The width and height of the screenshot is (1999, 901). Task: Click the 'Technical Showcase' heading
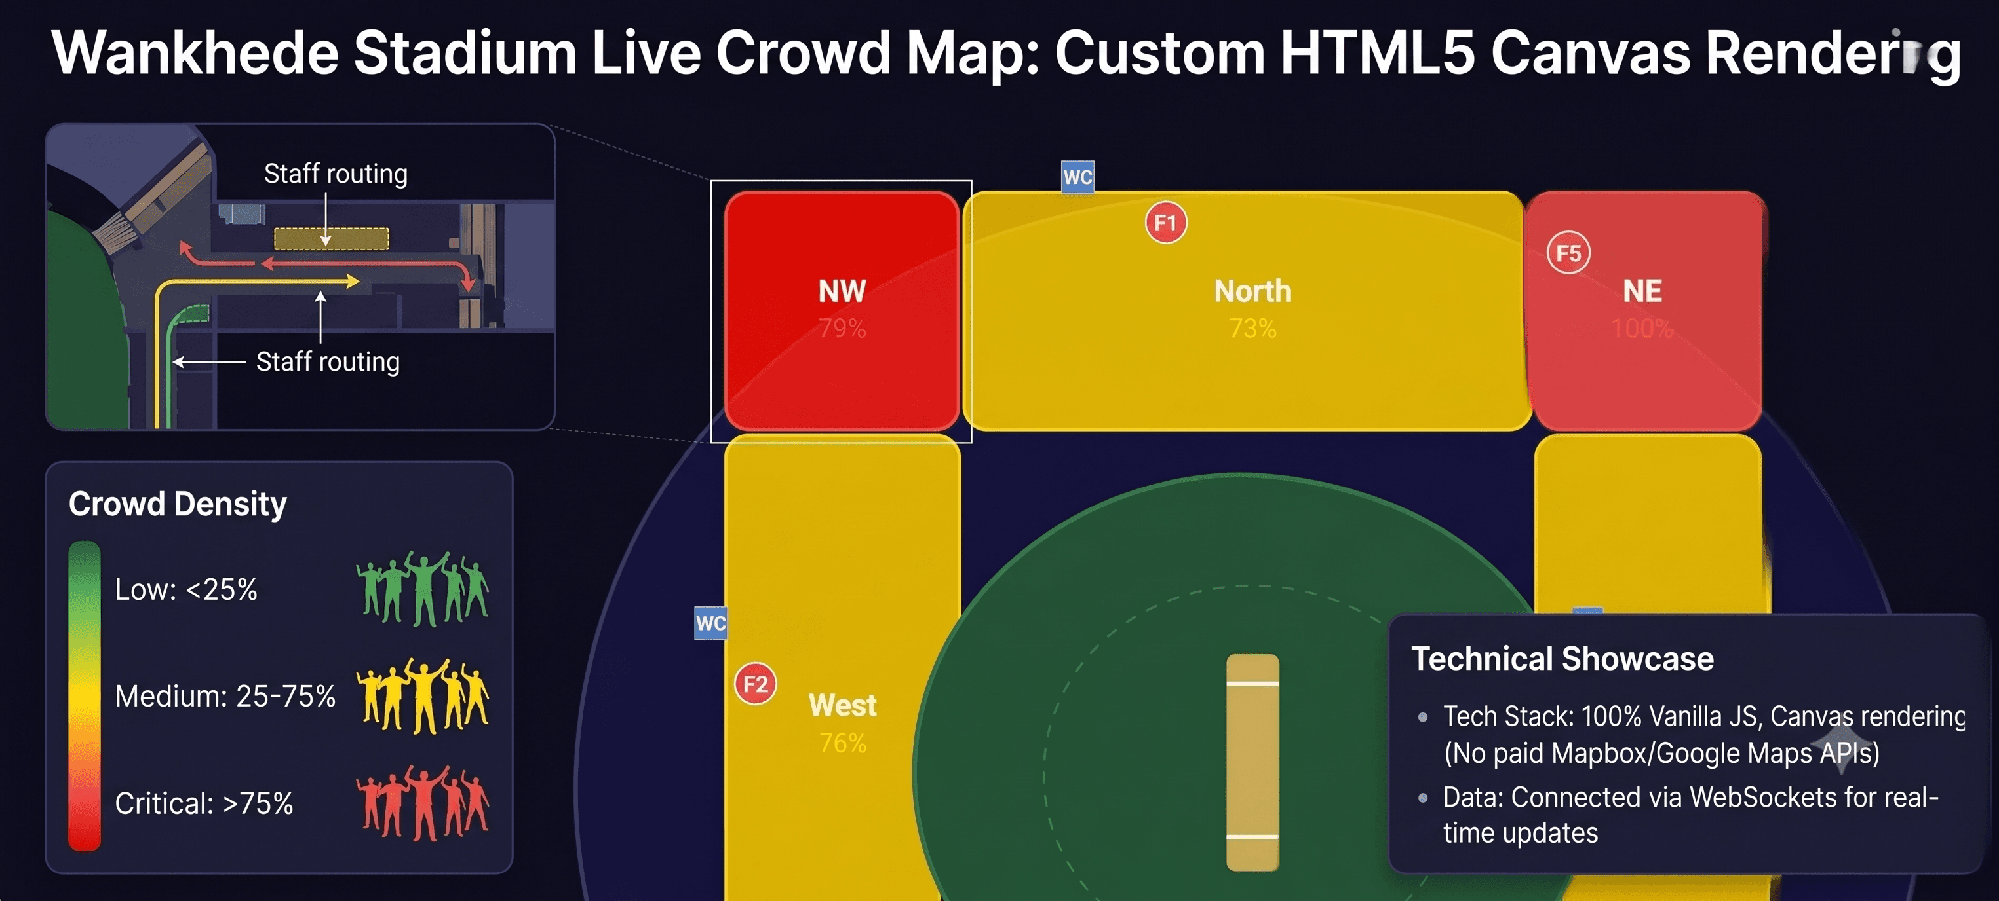(1562, 658)
